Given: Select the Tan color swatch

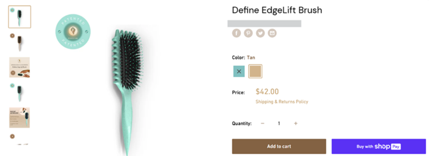Looking at the screenshot, I should click(x=255, y=71).
